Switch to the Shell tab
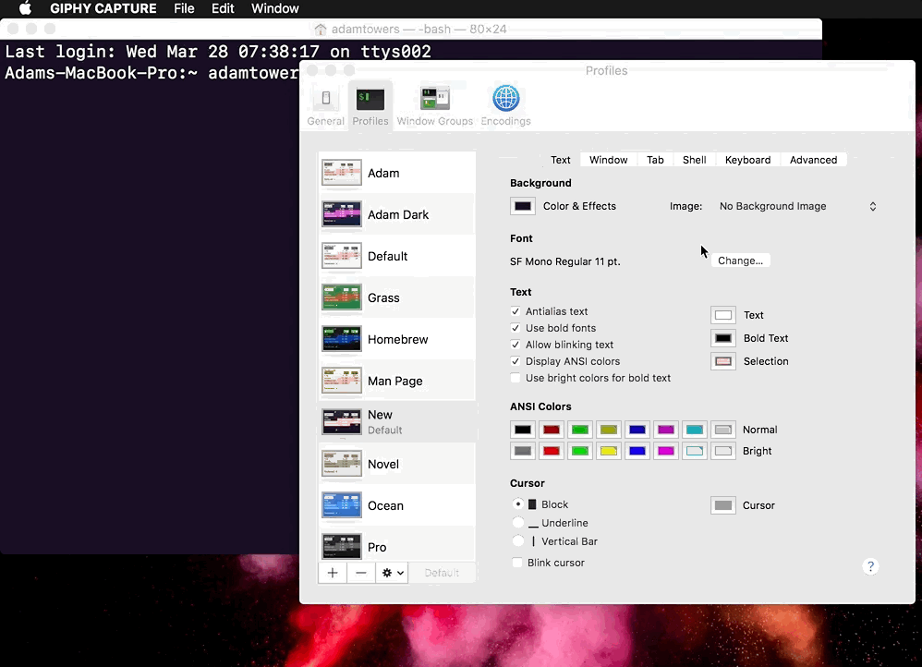 point(695,160)
